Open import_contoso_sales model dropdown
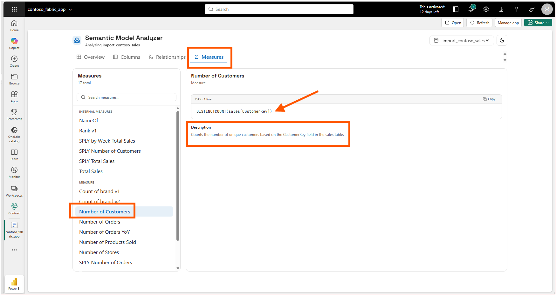Screen dimensions: 556x295 [x=462, y=40]
